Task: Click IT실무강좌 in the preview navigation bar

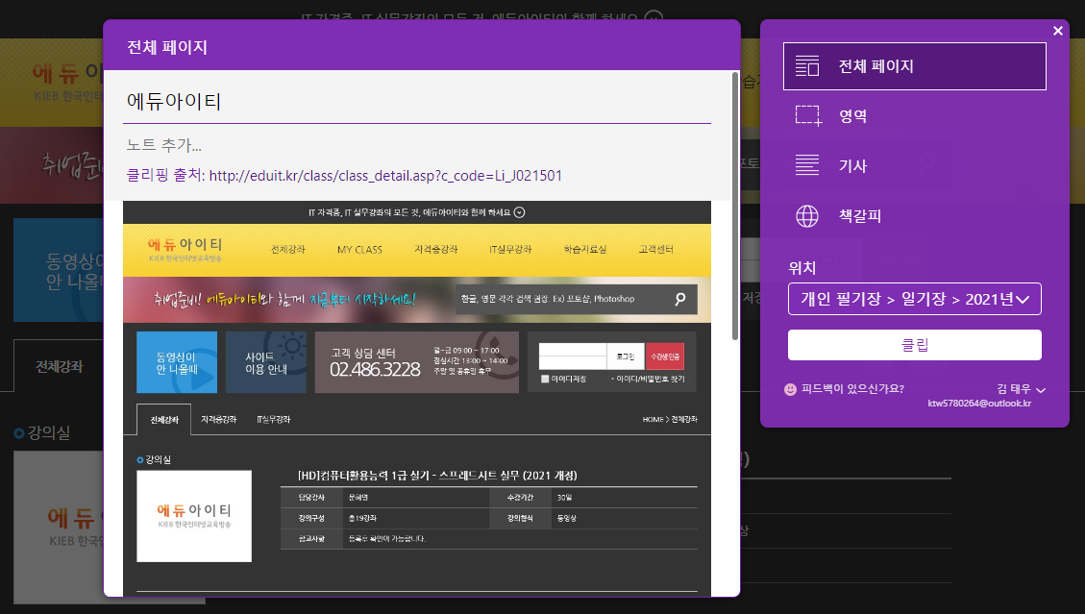Action: pyautogui.click(x=510, y=249)
